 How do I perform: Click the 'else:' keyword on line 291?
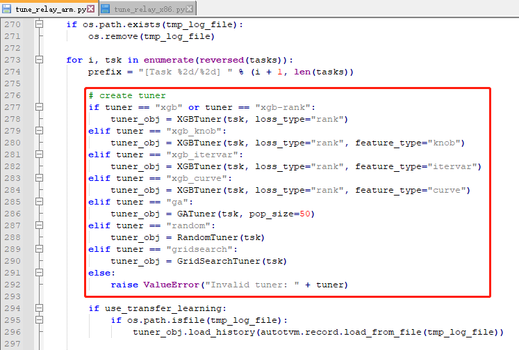pos(101,273)
